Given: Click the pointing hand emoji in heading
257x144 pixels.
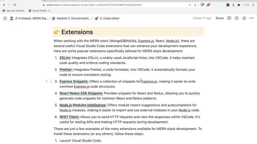Looking at the screenshot, I should (x=57, y=32).
